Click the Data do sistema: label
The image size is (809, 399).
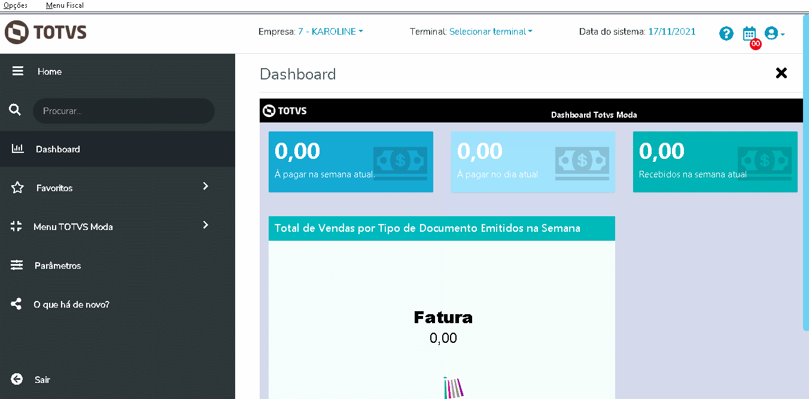coord(612,32)
